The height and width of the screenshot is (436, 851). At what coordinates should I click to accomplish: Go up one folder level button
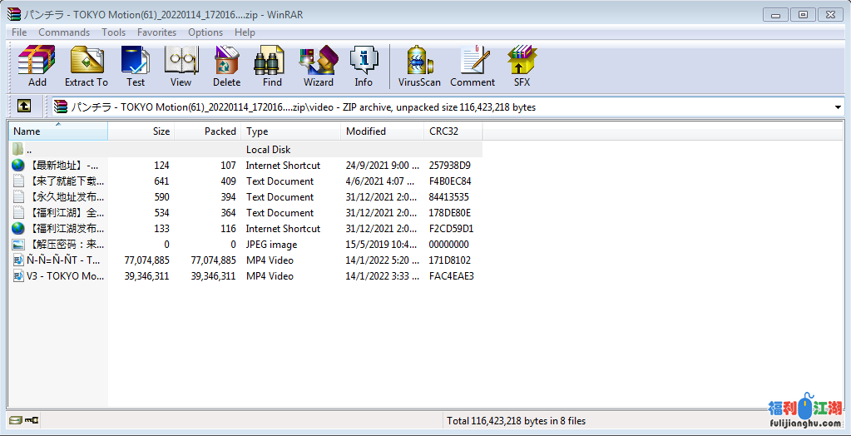coord(24,107)
